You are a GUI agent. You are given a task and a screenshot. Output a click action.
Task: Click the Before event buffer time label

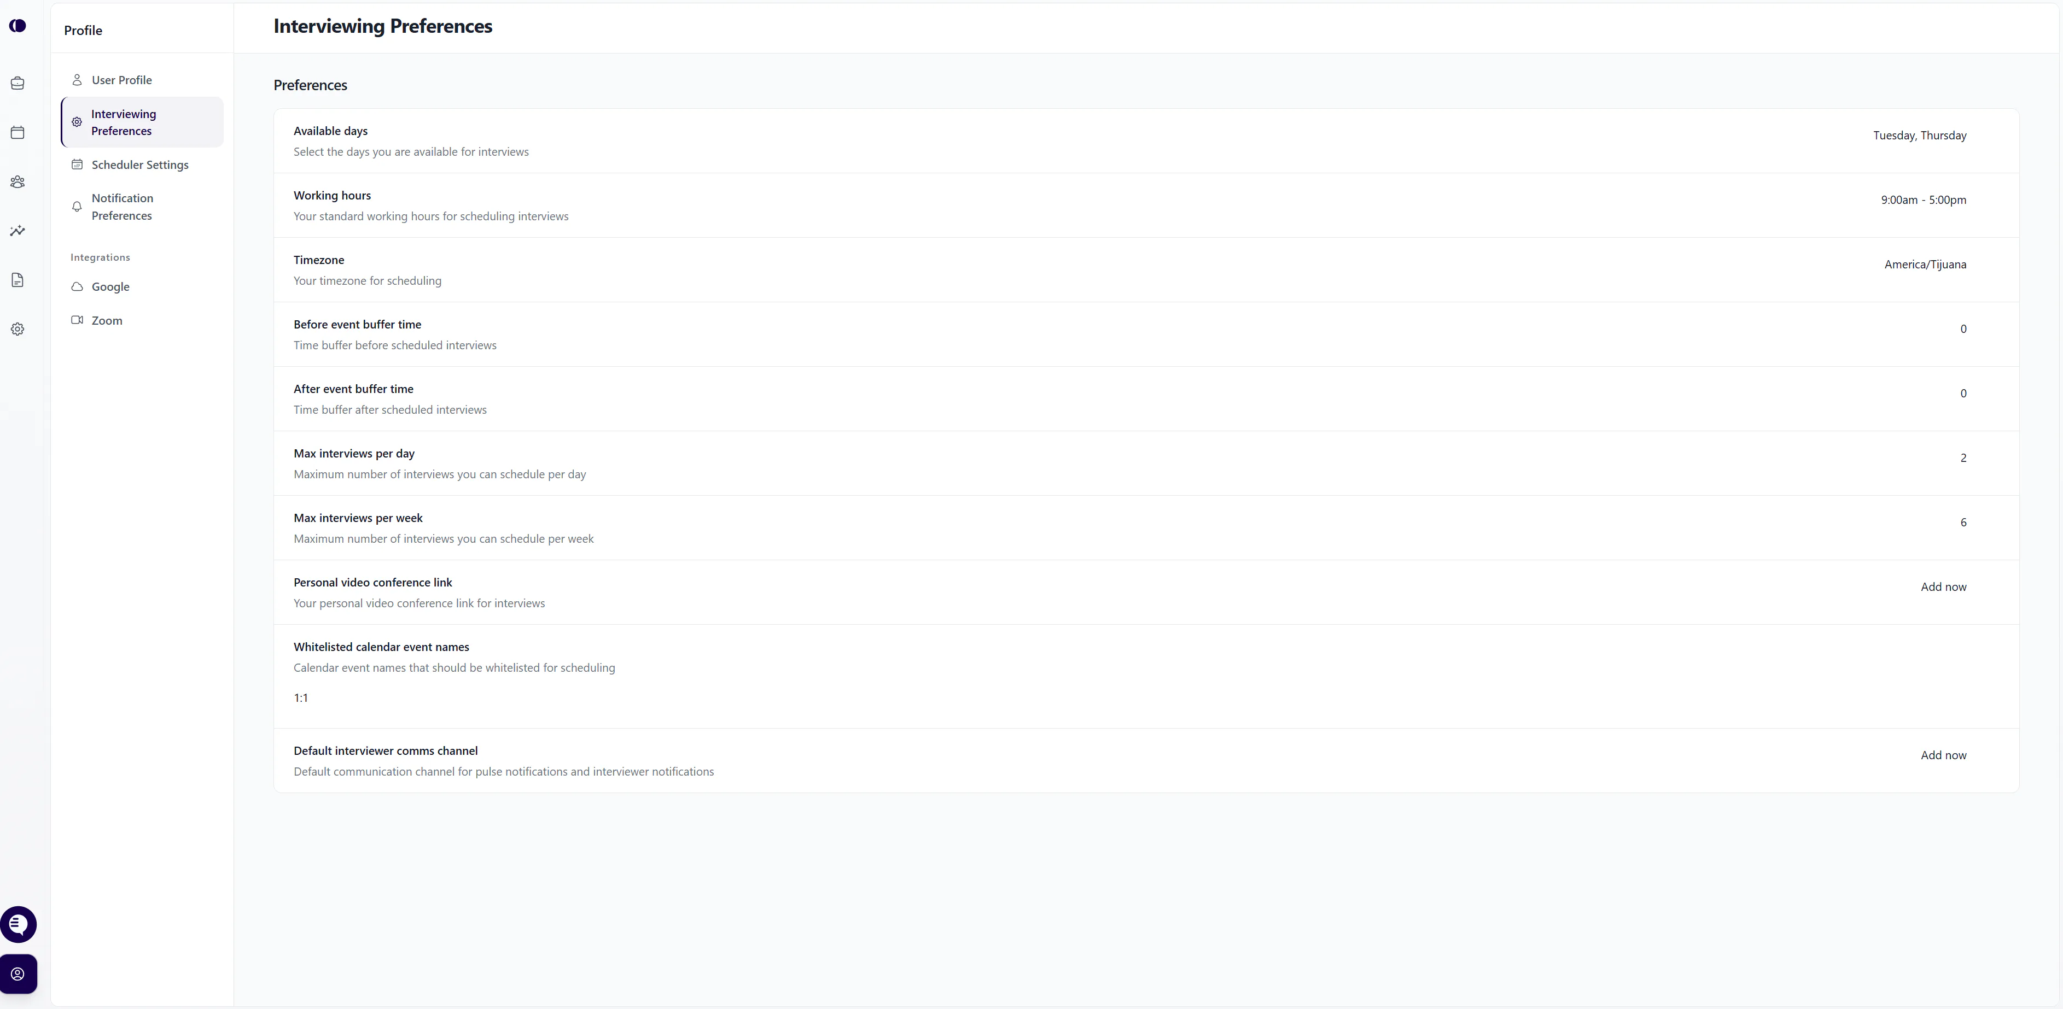pos(357,325)
